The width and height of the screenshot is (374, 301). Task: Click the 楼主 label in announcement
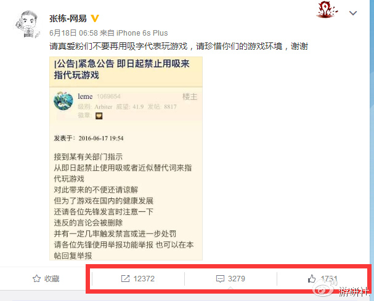click(x=190, y=96)
